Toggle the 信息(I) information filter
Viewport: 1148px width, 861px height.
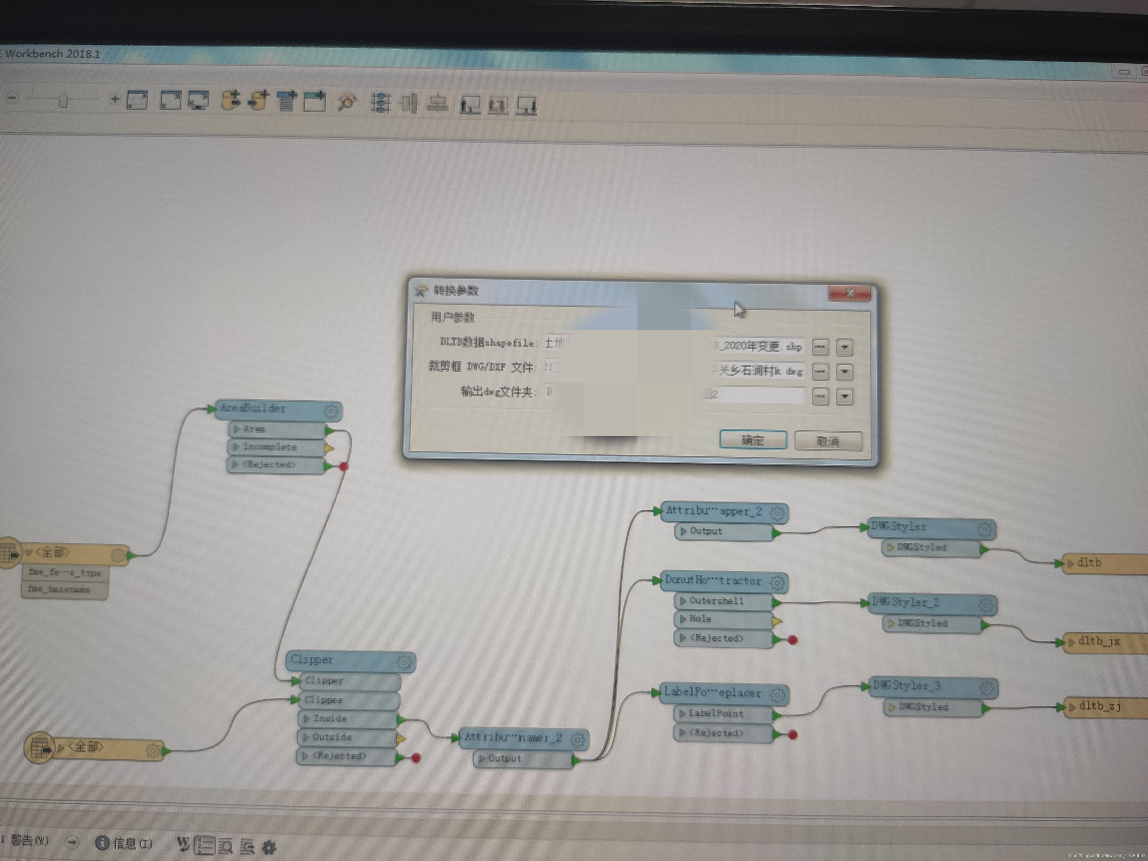(x=125, y=843)
